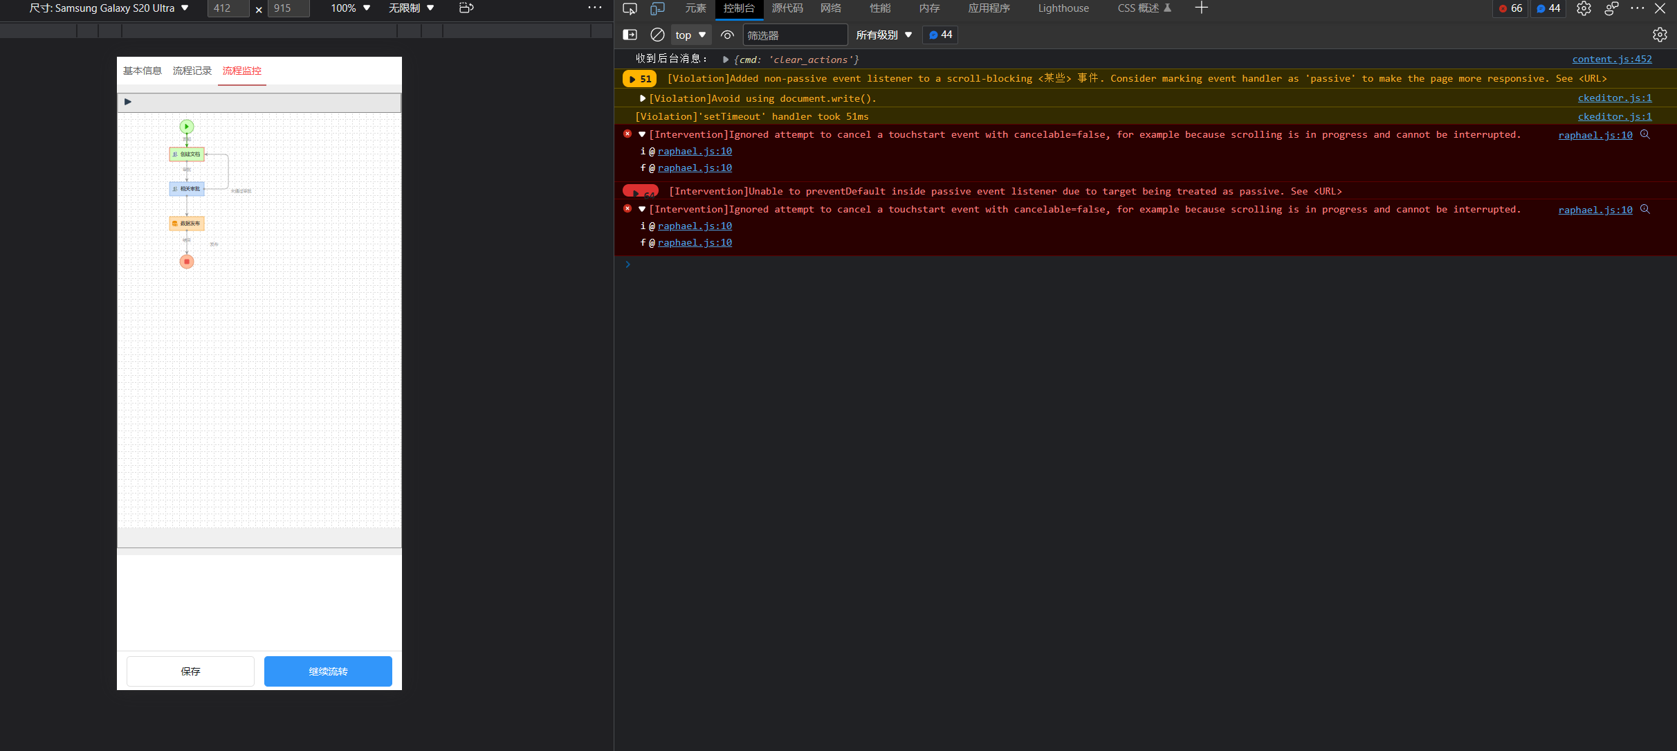This screenshot has height=751, width=1677.
Task: Toggle the device emulation icon
Action: [x=657, y=8]
